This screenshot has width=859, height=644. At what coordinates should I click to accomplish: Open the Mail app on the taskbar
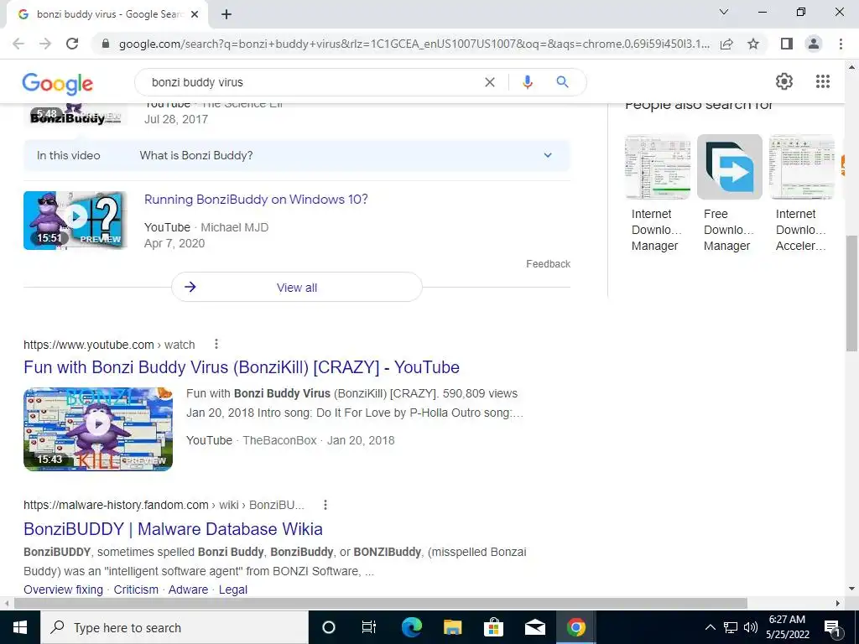point(534,627)
